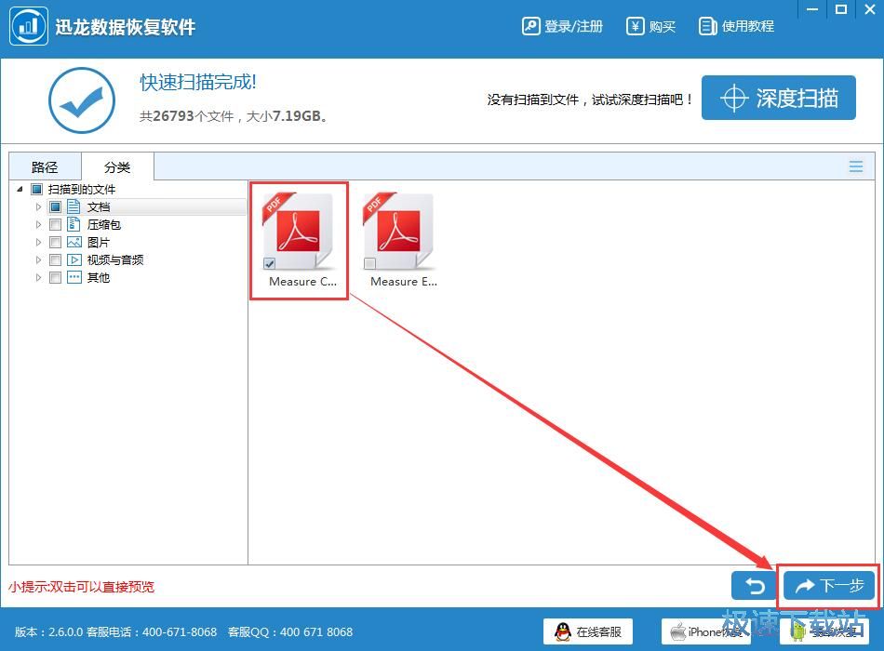Click the 压缩包 archive icon
Image resolution: width=884 pixels, height=651 pixels.
click(x=74, y=224)
